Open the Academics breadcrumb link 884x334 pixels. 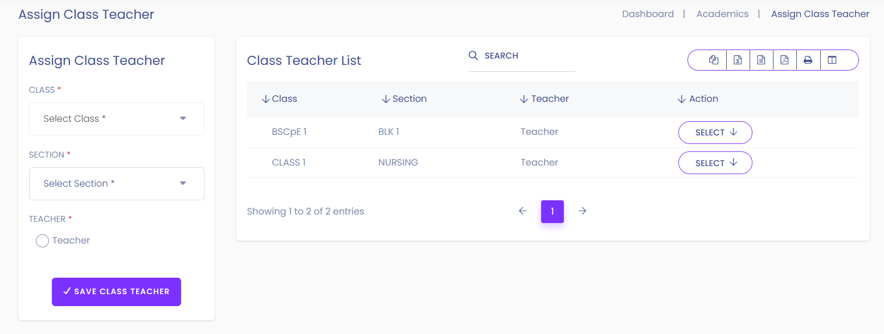(x=722, y=14)
